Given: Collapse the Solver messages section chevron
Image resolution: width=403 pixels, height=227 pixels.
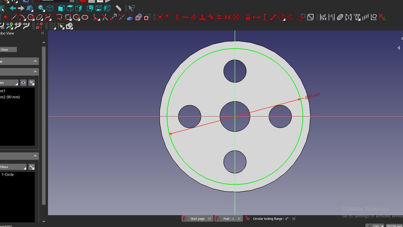Looking at the screenshot, I should tap(35, 61).
